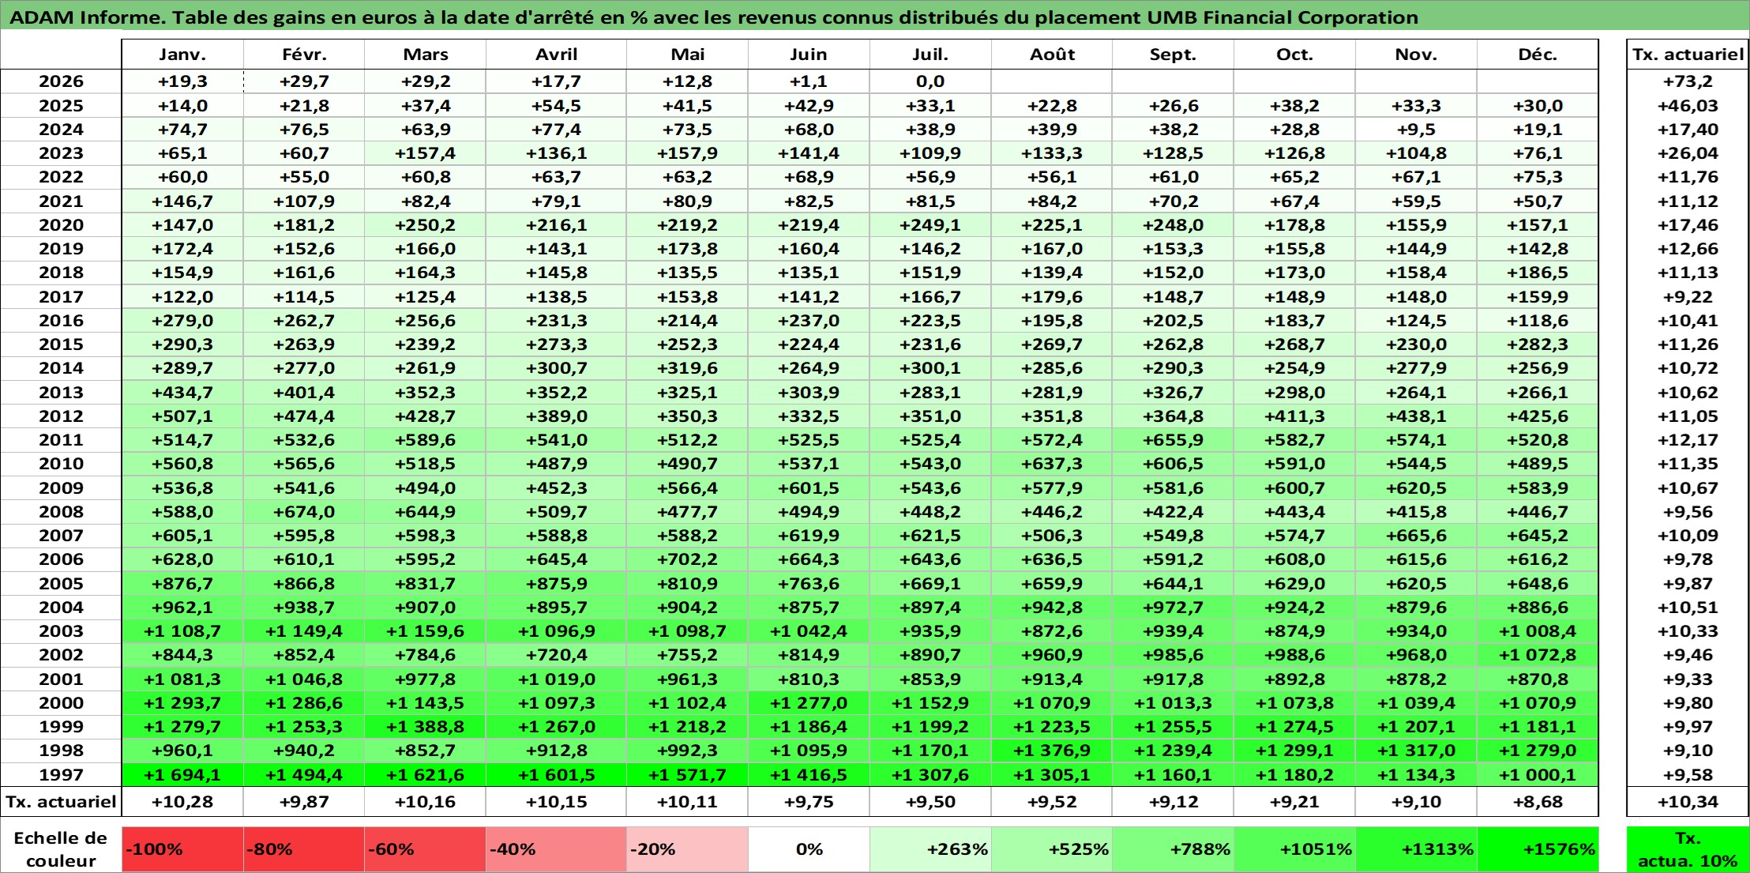Select the Mai column header
The height and width of the screenshot is (873, 1750).
[688, 55]
